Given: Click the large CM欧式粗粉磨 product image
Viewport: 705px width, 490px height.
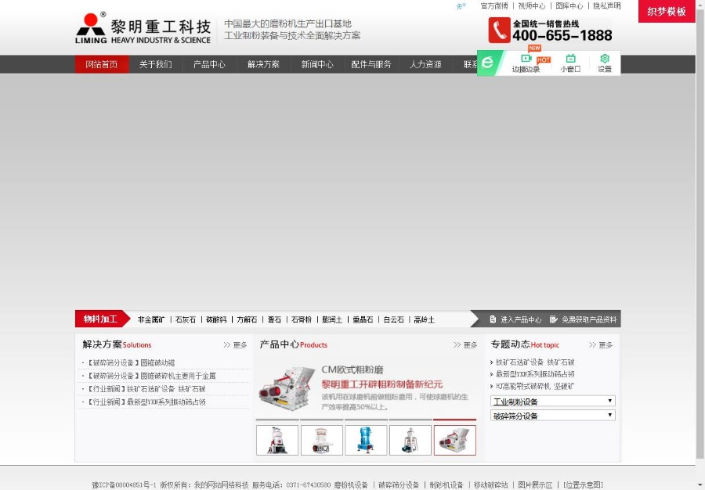Looking at the screenshot, I should pos(287,387).
